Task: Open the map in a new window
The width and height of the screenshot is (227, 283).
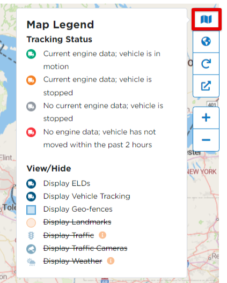Action: [206, 86]
